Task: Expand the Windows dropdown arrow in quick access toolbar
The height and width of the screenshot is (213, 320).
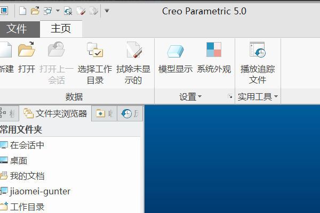Action: pyautogui.click(x=58, y=11)
